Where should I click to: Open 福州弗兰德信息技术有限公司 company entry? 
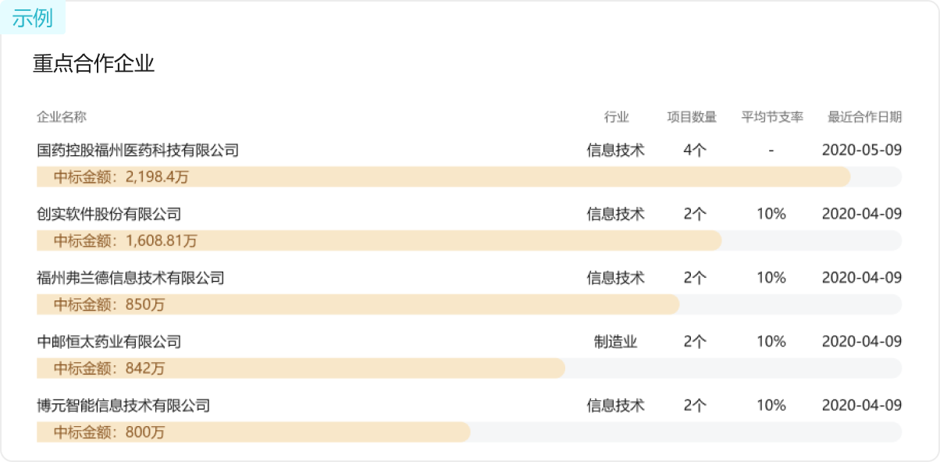tap(130, 278)
